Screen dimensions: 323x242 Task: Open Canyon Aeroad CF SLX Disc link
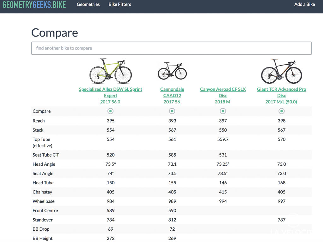[x=223, y=95]
